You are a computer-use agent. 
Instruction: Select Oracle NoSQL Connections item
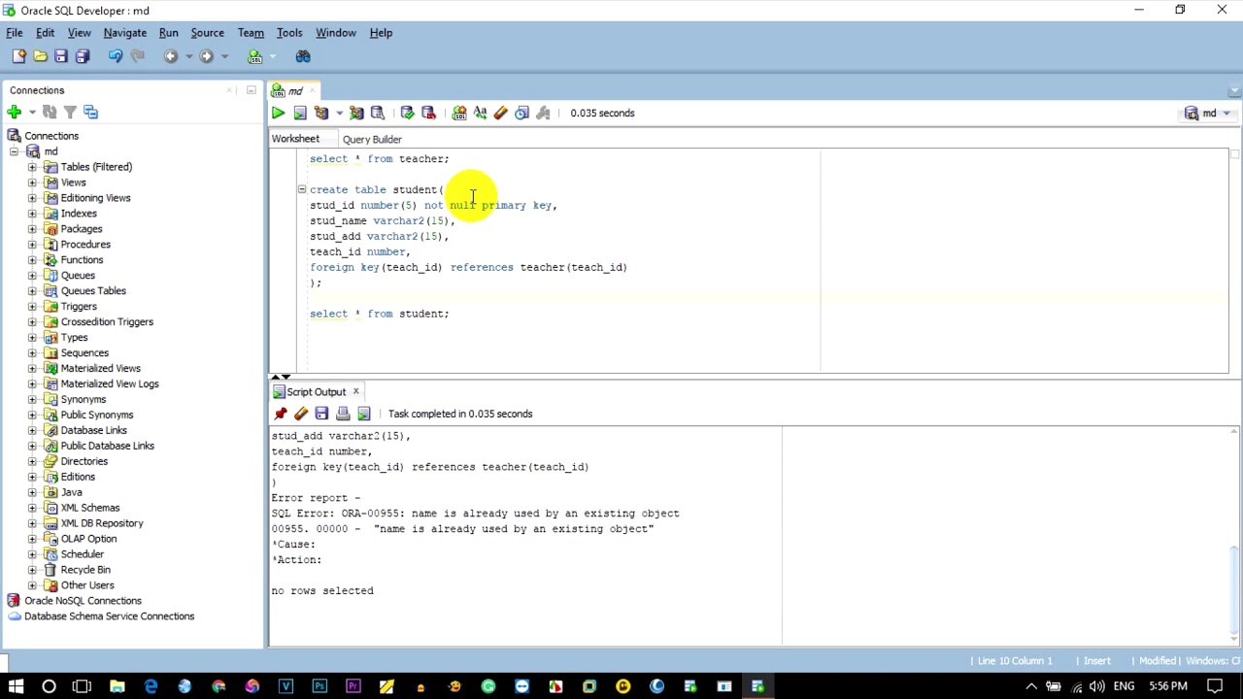pyautogui.click(x=83, y=601)
